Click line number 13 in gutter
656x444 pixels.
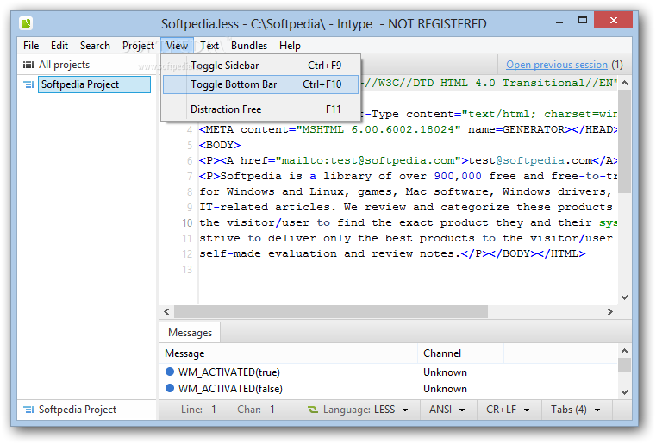click(x=187, y=270)
